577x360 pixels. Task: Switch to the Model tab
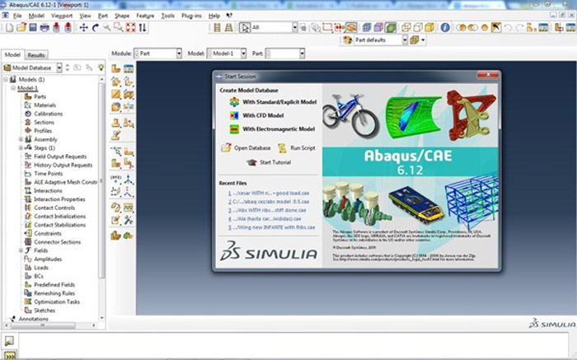tap(12, 54)
